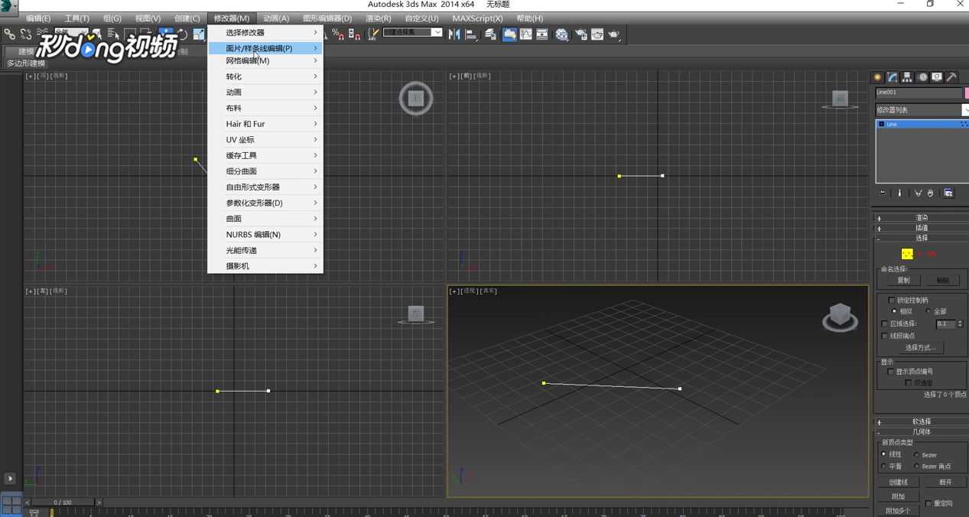Image resolution: width=969 pixels, height=517 pixels.
Task: Select 线性 vertex type radio
Action: pos(884,454)
